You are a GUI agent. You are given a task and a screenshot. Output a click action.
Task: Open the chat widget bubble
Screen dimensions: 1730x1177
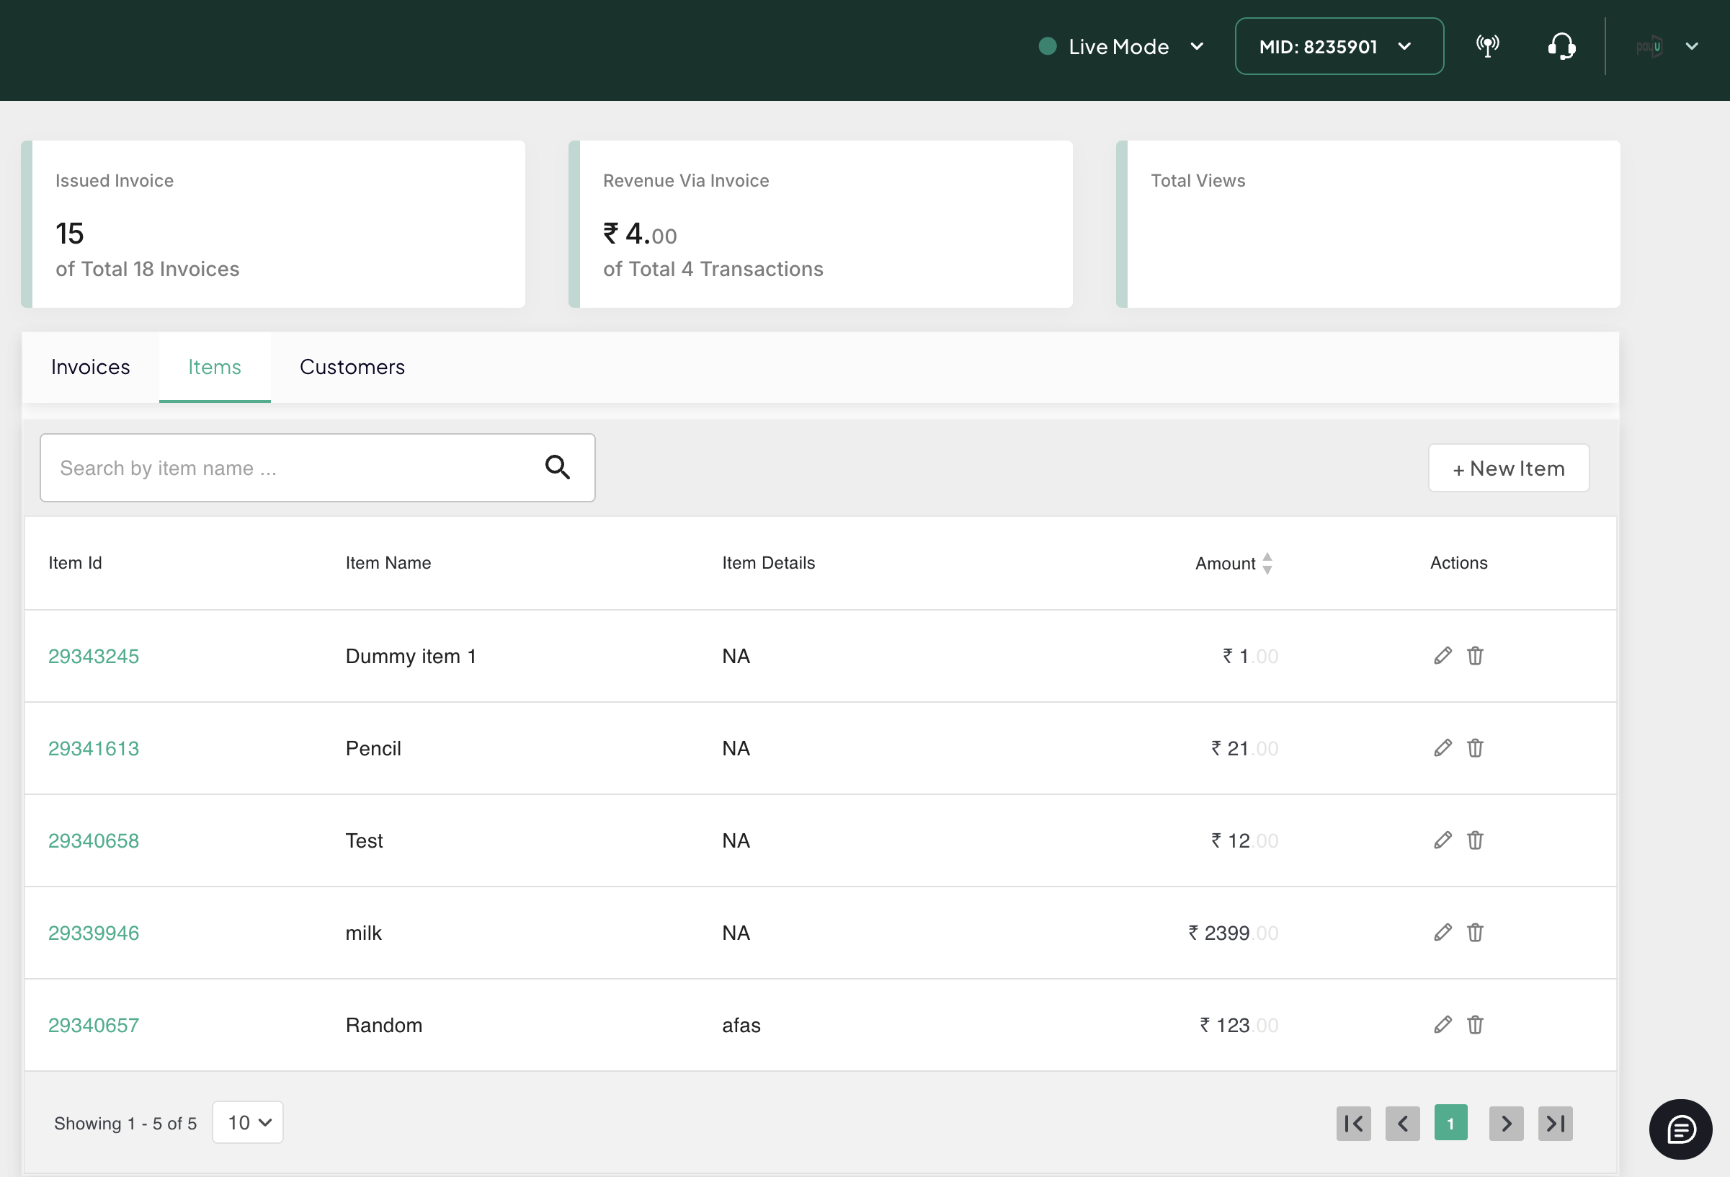coord(1680,1129)
